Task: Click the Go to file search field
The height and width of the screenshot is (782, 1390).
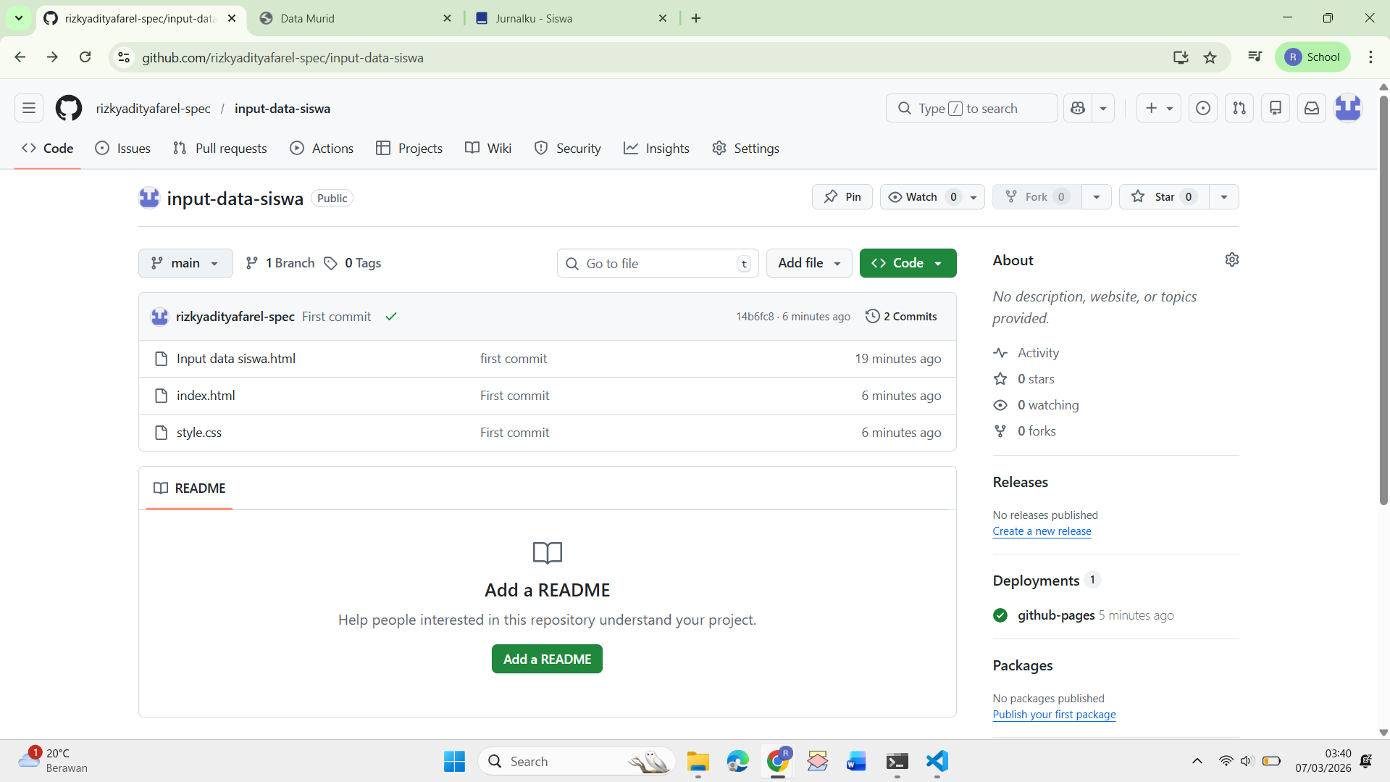Action: pos(656,262)
